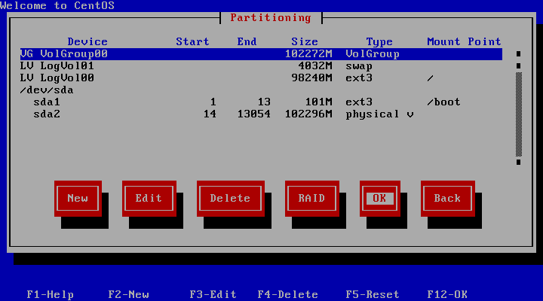The width and height of the screenshot is (543, 301).
Task: Click the Delete button
Action: click(230, 198)
